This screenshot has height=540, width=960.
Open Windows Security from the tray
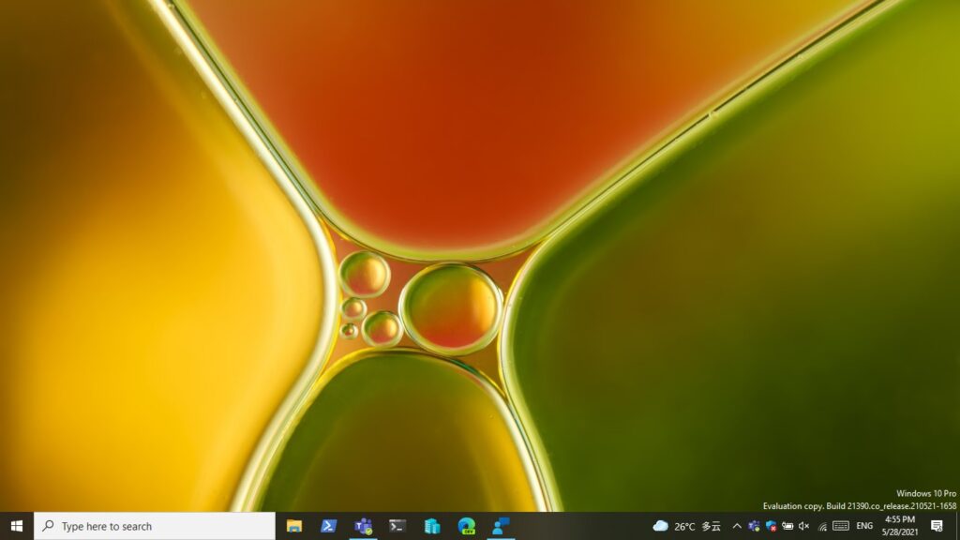coord(771,526)
